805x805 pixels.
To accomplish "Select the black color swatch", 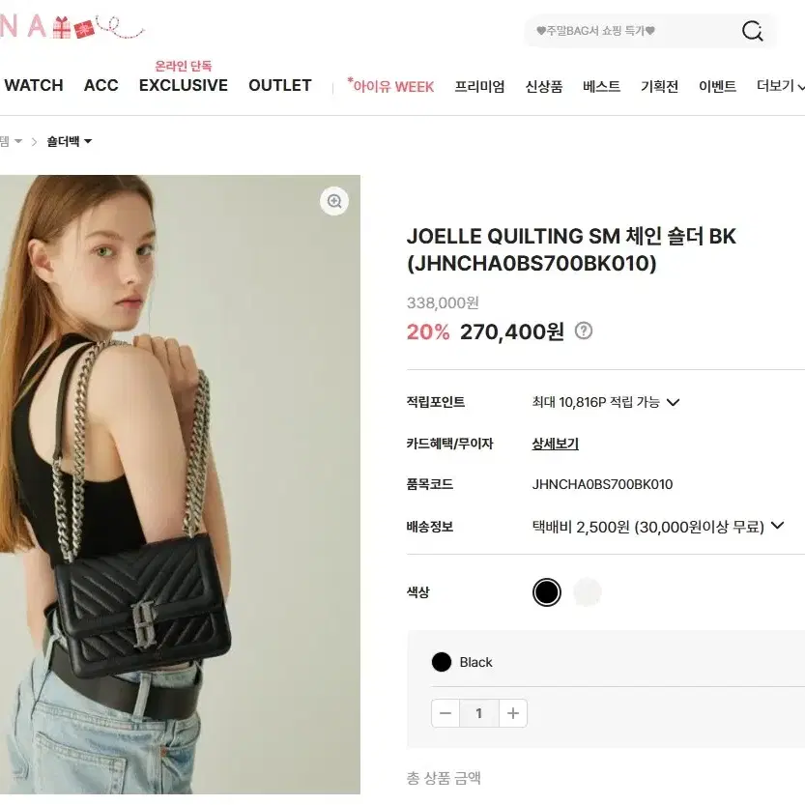I will (x=547, y=592).
